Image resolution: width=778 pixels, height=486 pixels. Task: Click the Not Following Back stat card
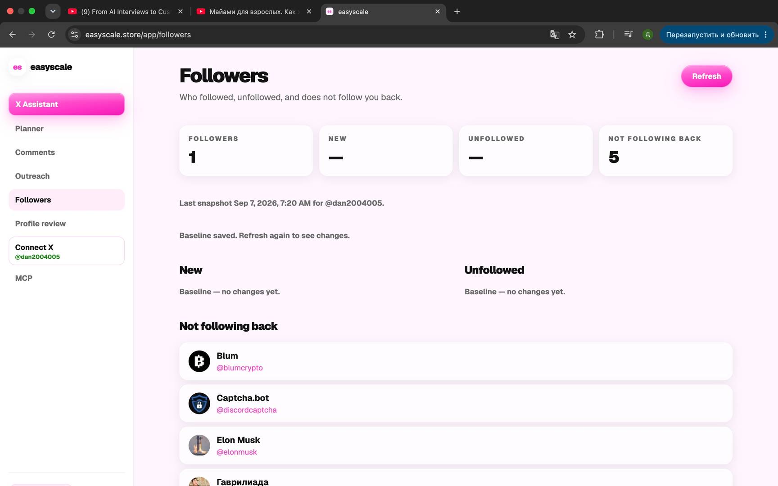click(666, 151)
